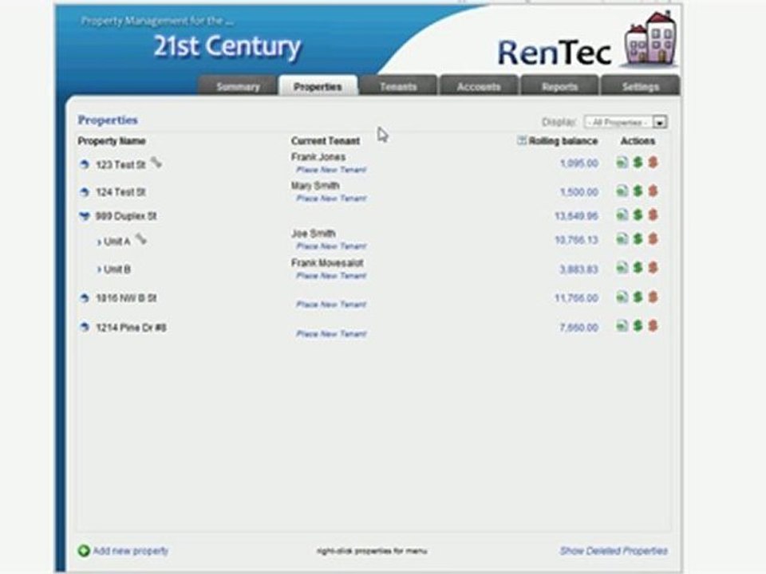766x574 pixels.
Task: Click red dollar icon for 124 Test St
Action: (x=653, y=191)
